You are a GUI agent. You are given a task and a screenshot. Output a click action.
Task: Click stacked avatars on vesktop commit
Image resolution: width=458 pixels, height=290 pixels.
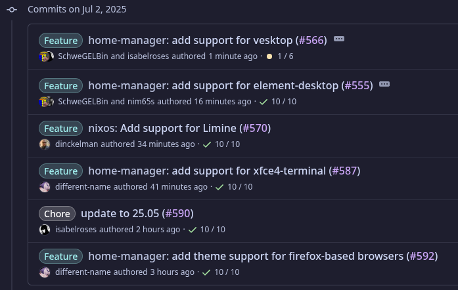pos(47,56)
